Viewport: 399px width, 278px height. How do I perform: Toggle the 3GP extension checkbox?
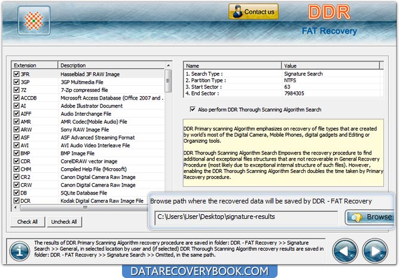[x=16, y=82]
